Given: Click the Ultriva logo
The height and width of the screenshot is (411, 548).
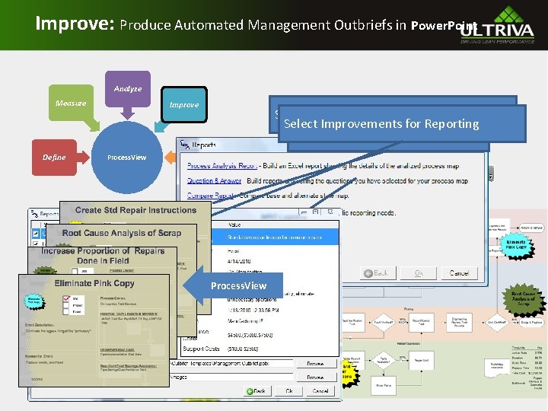Looking at the screenshot, I should pyautogui.click(x=498, y=25).
